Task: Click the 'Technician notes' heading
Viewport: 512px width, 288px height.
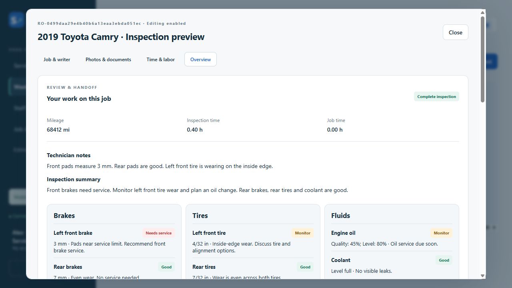Action: click(x=68, y=155)
